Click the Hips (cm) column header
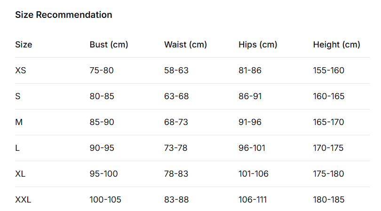The height and width of the screenshot is (211, 381). (258, 45)
